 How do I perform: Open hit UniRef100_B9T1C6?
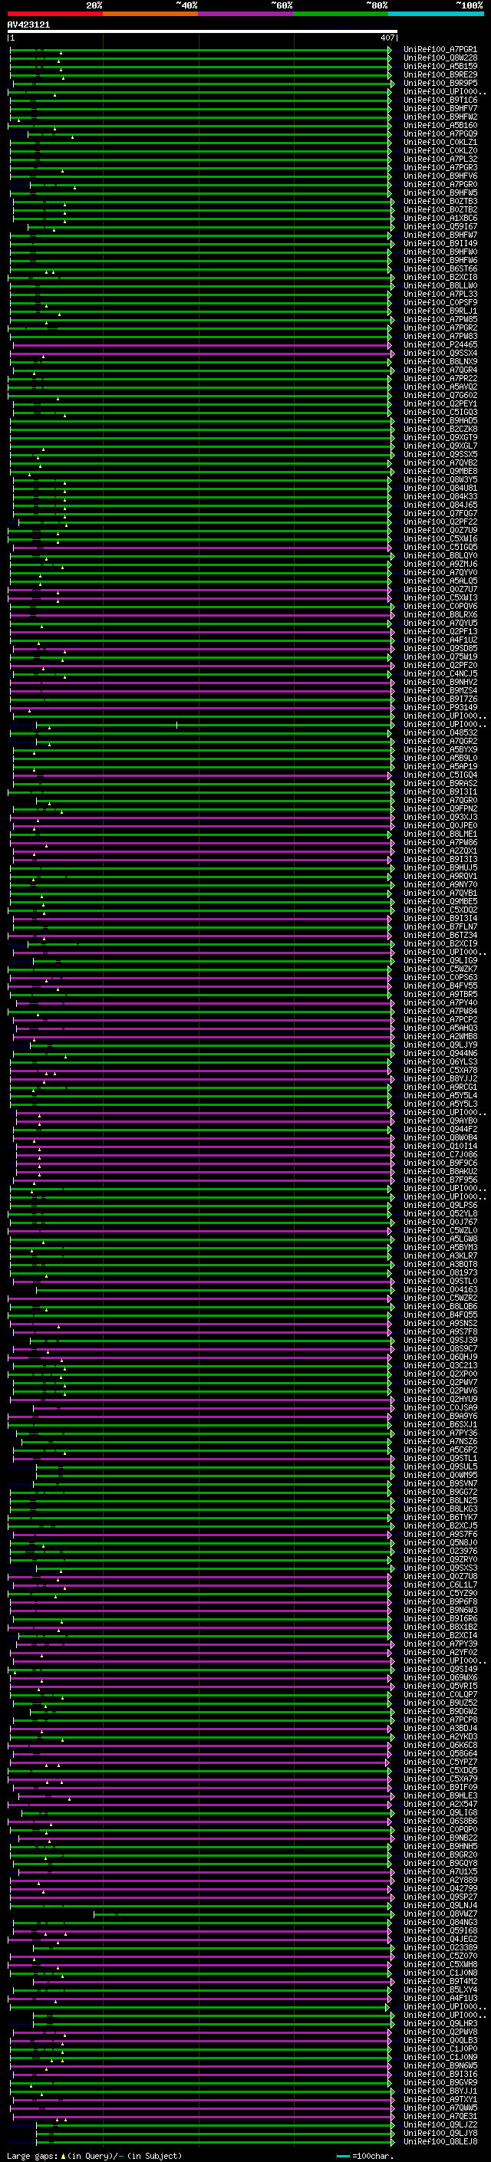[440, 100]
